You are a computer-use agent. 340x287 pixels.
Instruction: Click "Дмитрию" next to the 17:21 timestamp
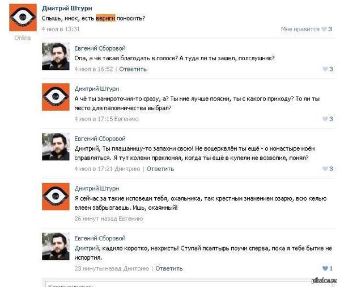coord(128,169)
